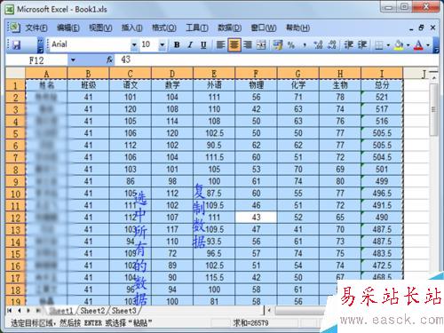Open the 格式(O) menu

tap(164, 28)
